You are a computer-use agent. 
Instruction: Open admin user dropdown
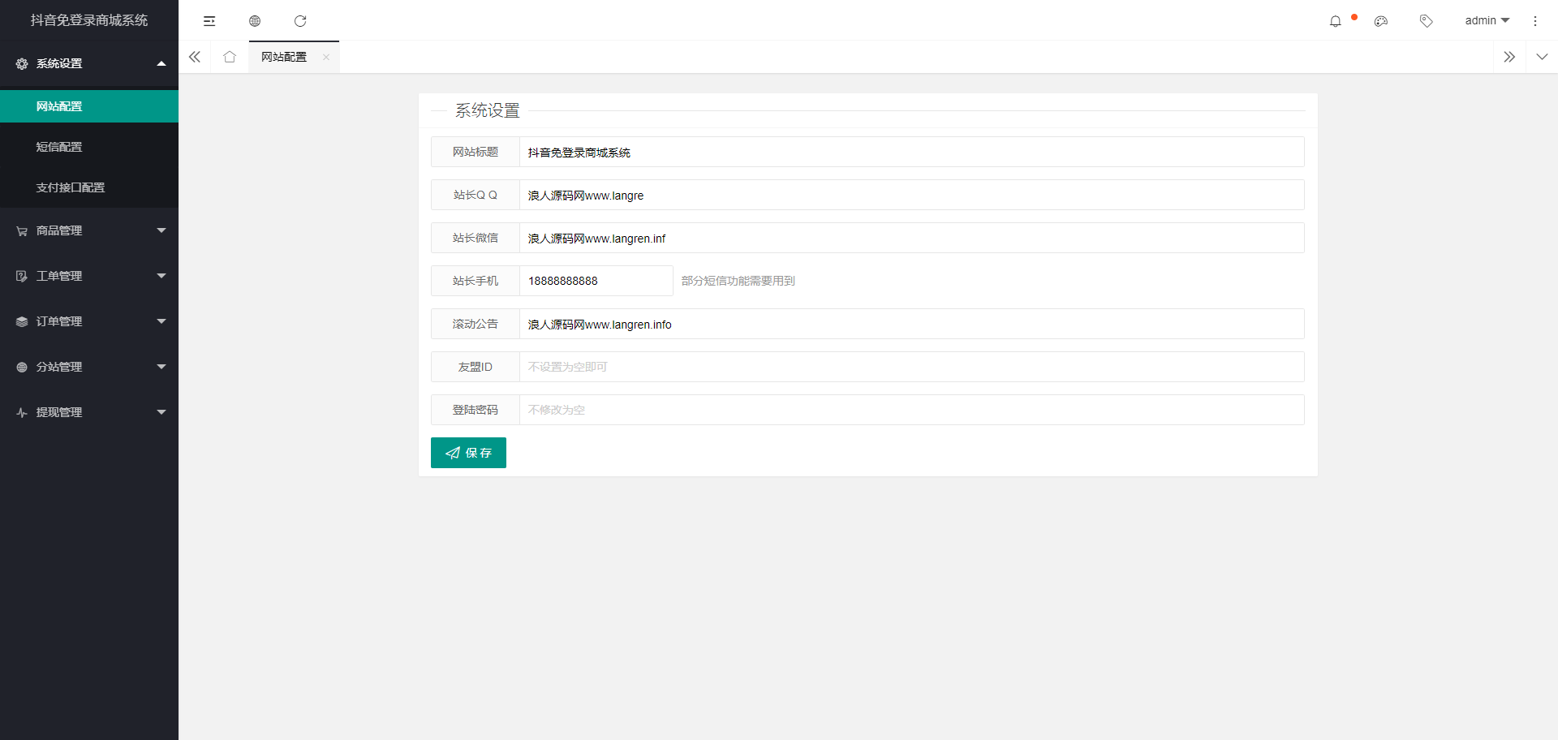coord(1487,20)
